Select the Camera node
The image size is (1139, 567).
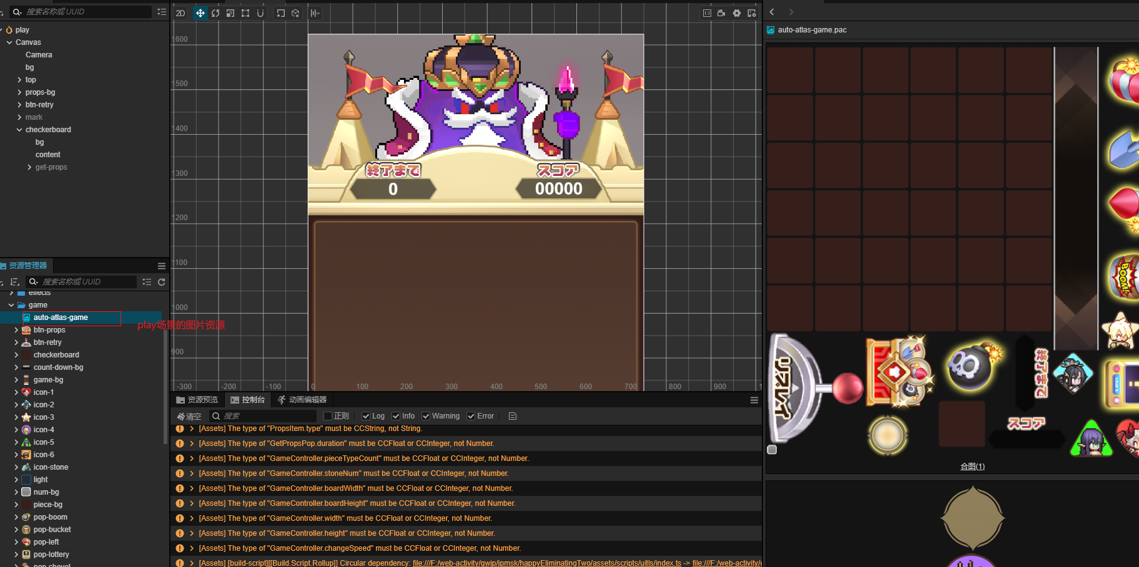39,55
